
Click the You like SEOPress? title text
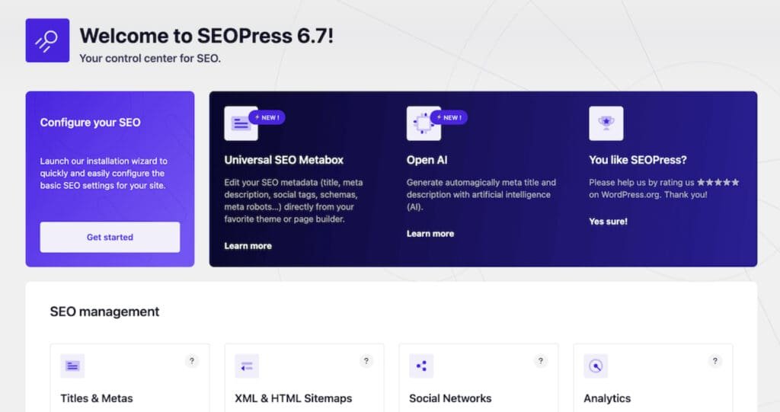tap(638, 160)
